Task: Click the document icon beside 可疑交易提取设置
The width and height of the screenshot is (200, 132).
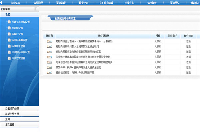Action: (x=9, y=22)
